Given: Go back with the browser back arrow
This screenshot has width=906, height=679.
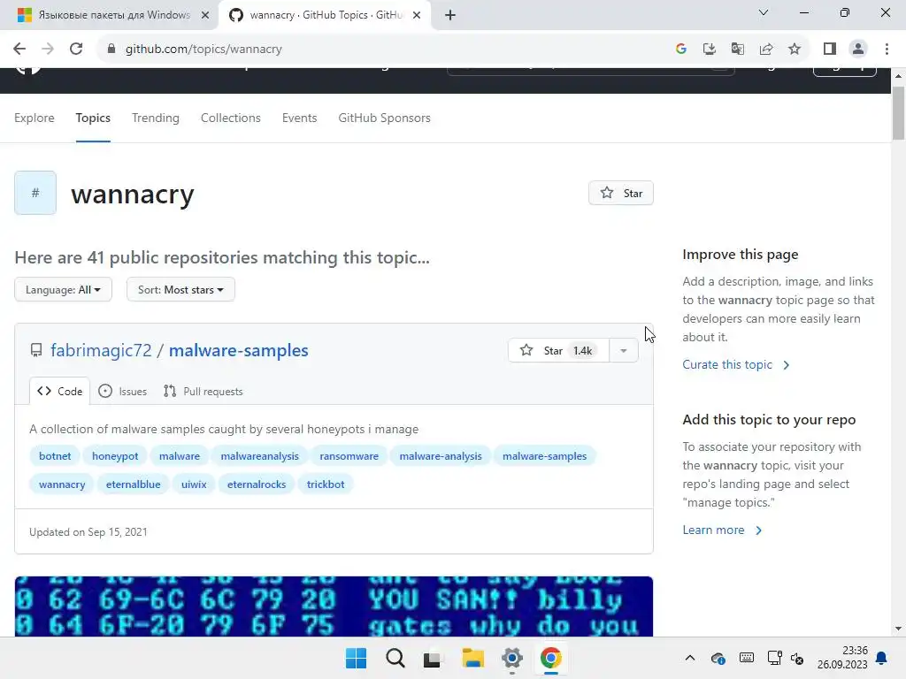Looking at the screenshot, I should 19,50.
